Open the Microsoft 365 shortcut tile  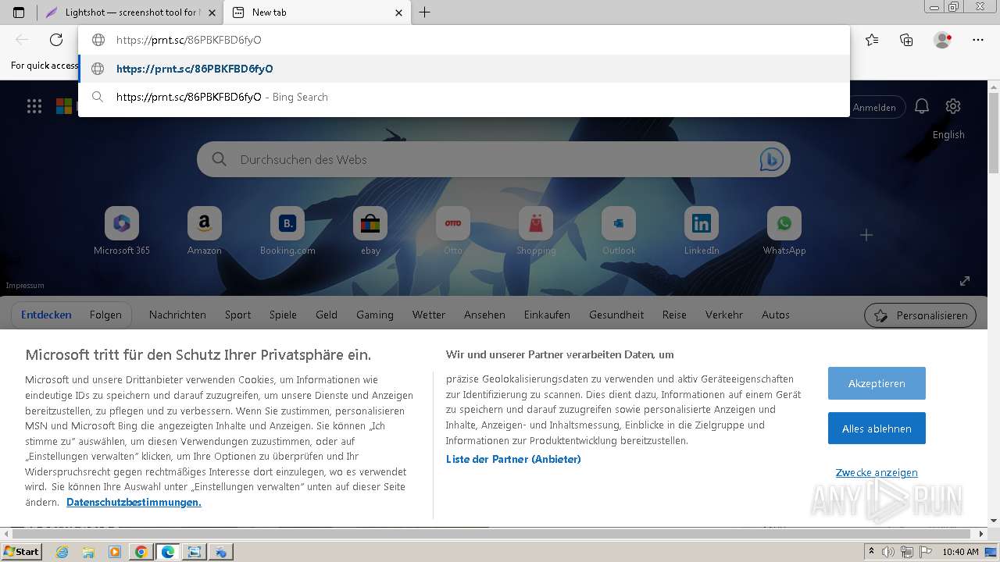pos(122,231)
